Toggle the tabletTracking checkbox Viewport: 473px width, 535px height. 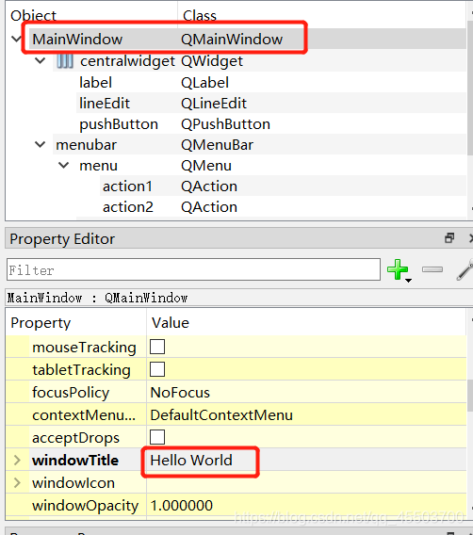(x=157, y=369)
